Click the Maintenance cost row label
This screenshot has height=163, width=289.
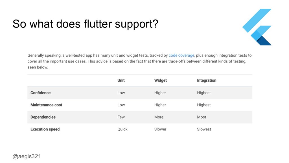[46, 105]
